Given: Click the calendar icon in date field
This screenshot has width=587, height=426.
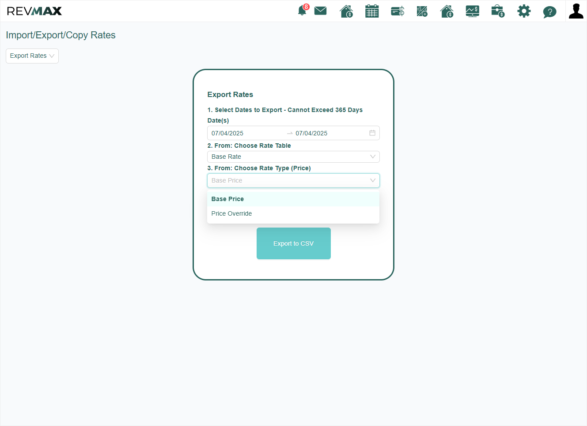Looking at the screenshot, I should tap(372, 133).
